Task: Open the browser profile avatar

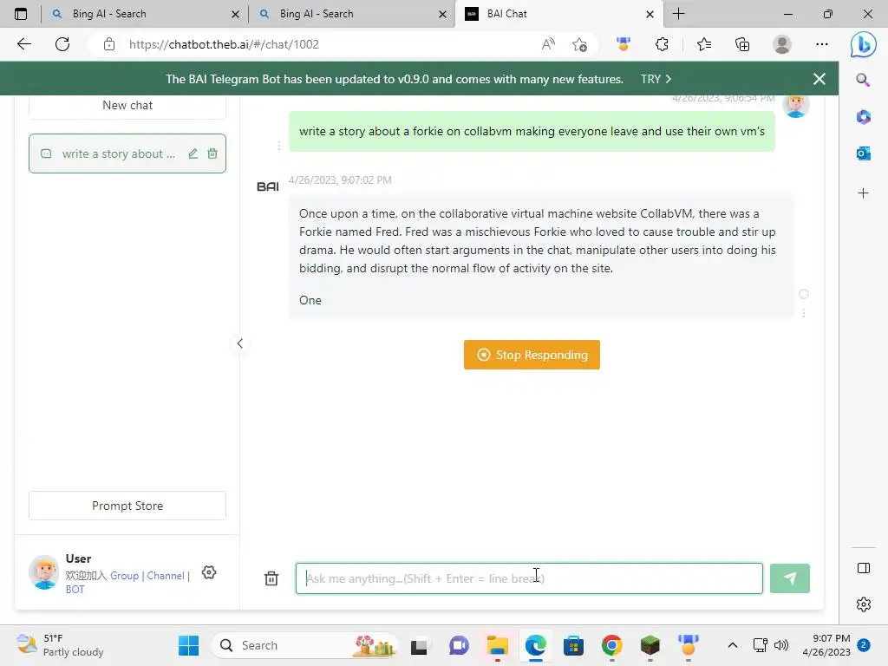Action: pyautogui.click(x=782, y=44)
